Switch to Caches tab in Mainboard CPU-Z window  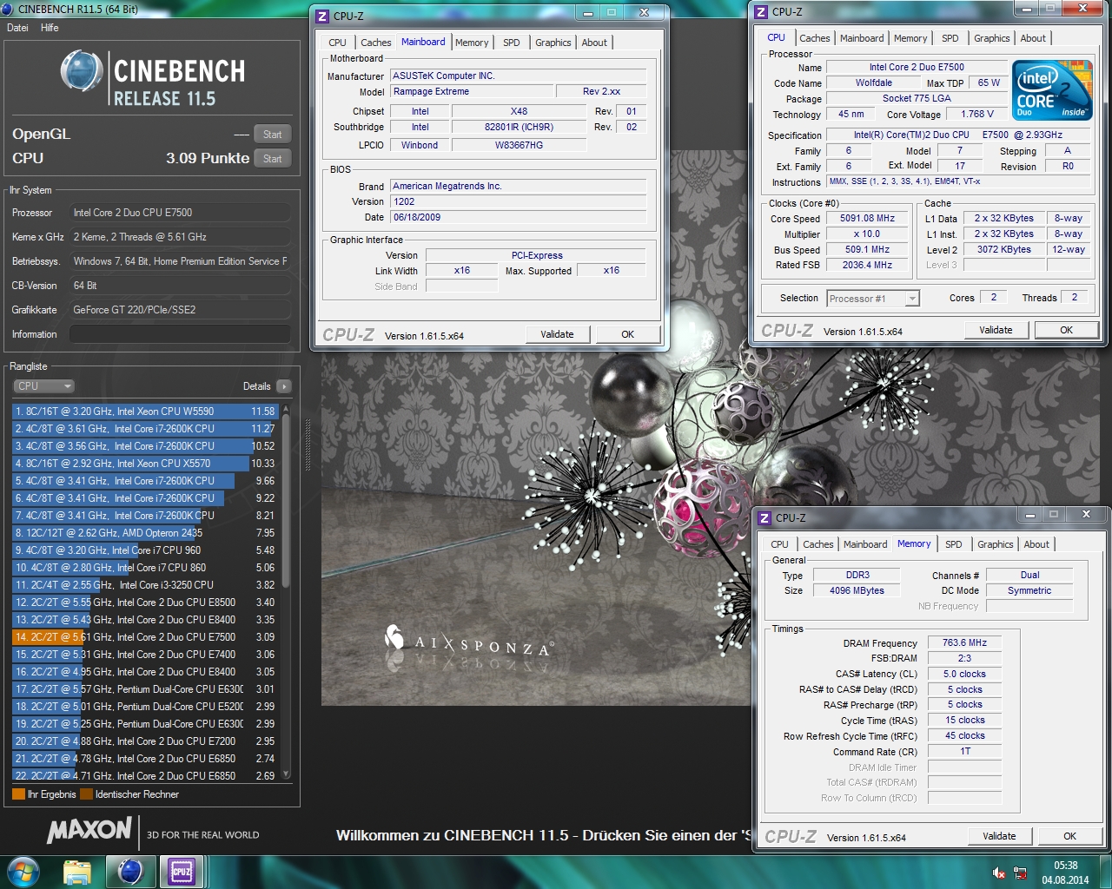[x=375, y=43]
